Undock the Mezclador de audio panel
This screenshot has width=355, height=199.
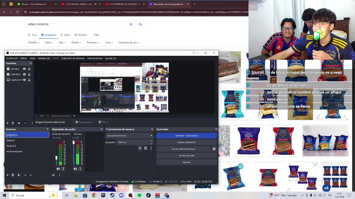(102, 129)
